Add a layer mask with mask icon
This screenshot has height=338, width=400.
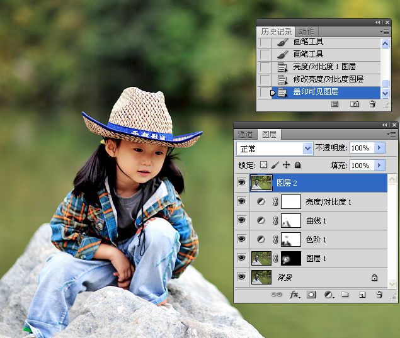tap(311, 295)
